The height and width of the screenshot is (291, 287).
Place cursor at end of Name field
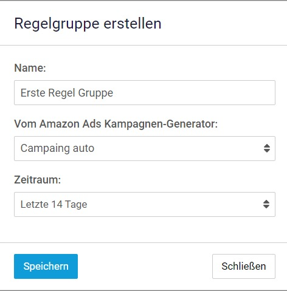[x=117, y=93]
